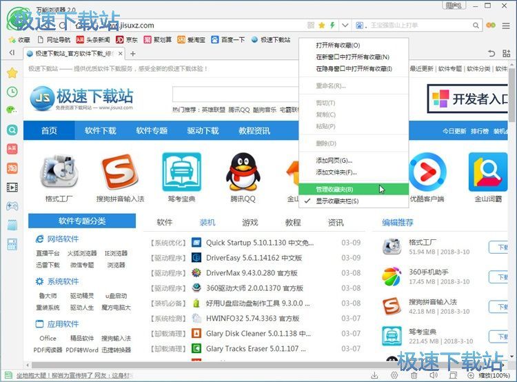This screenshot has height=382, width=517.
Task: Click the green lightning speed-mode icon
Action: click(332, 25)
